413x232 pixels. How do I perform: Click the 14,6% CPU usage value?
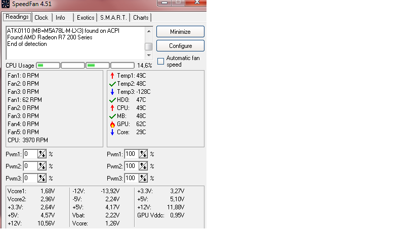(145, 66)
